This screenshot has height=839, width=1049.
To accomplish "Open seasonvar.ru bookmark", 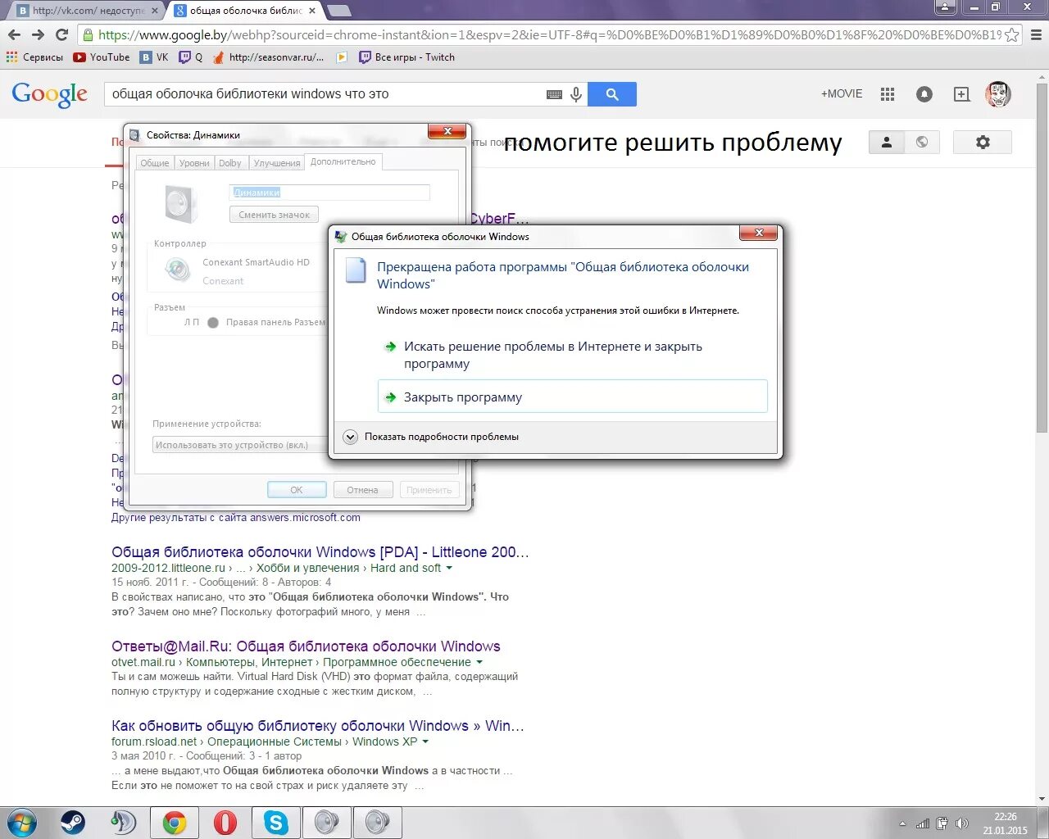I will (x=268, y=57).
